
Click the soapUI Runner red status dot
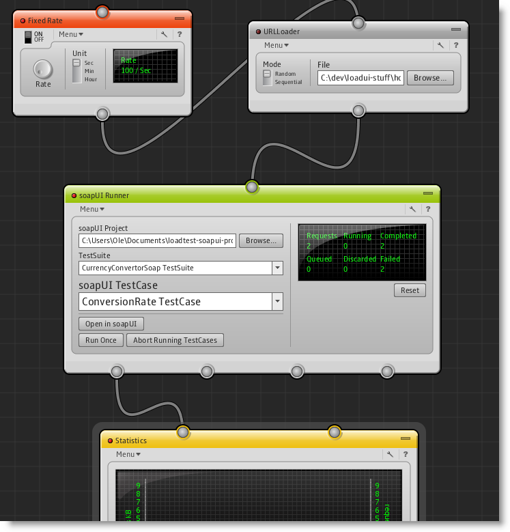(x=74, y=196)
